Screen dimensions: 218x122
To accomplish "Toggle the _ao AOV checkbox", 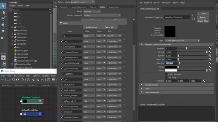I will [62, 41].
